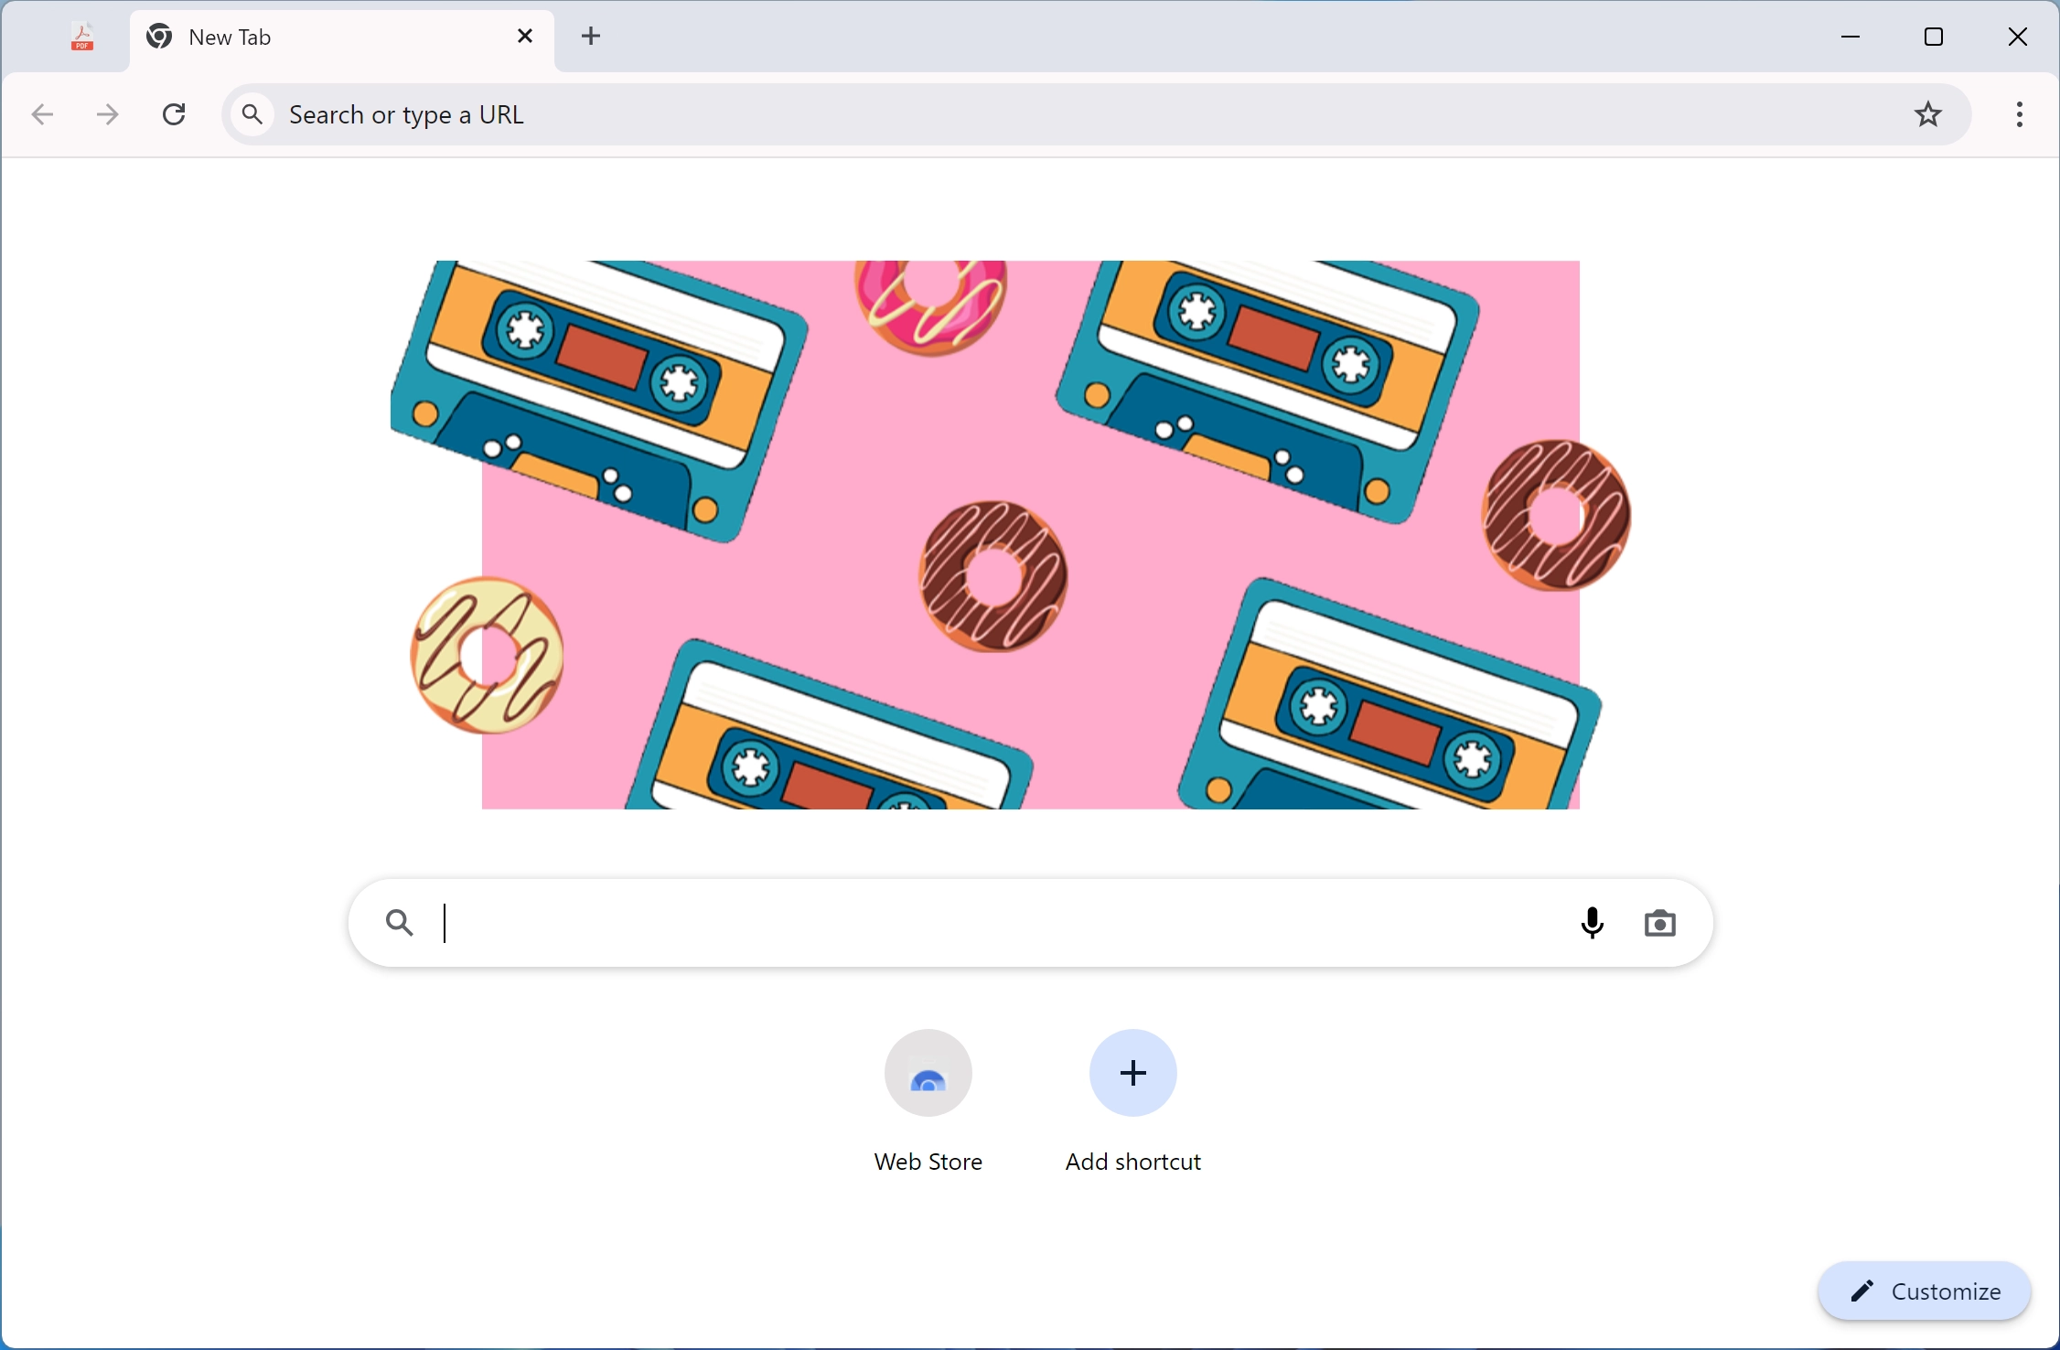2060x1350 pixels.
Task: Reload the page
Action: (173, 113)
